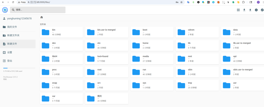Viewport: 264px width, 107px height.
Task: Click 新建文件 in sidebar
Action: coord(18,44)
